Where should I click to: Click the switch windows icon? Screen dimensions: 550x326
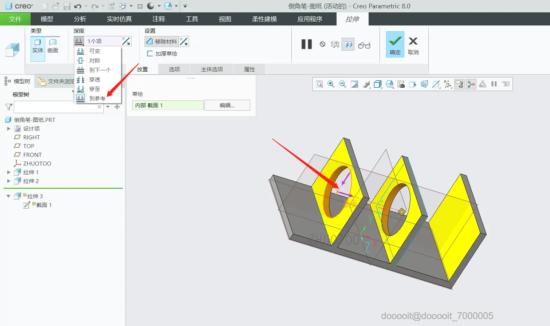point(122,6)
